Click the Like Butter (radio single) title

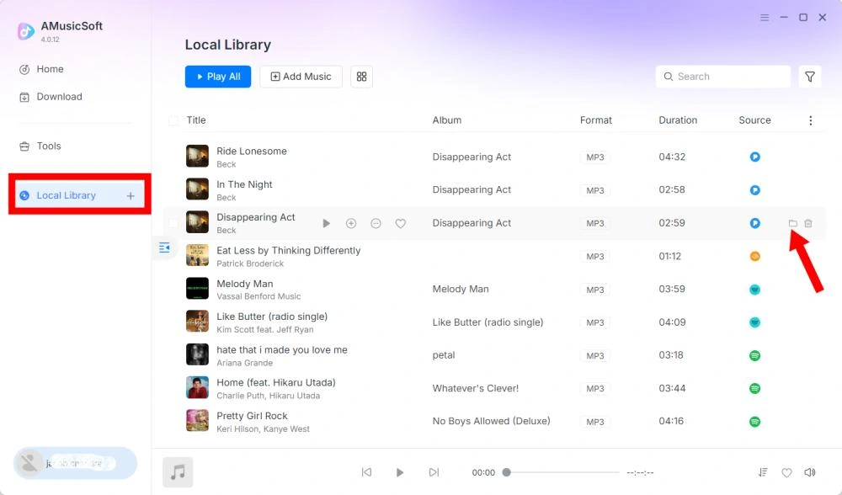click(272, 317)
